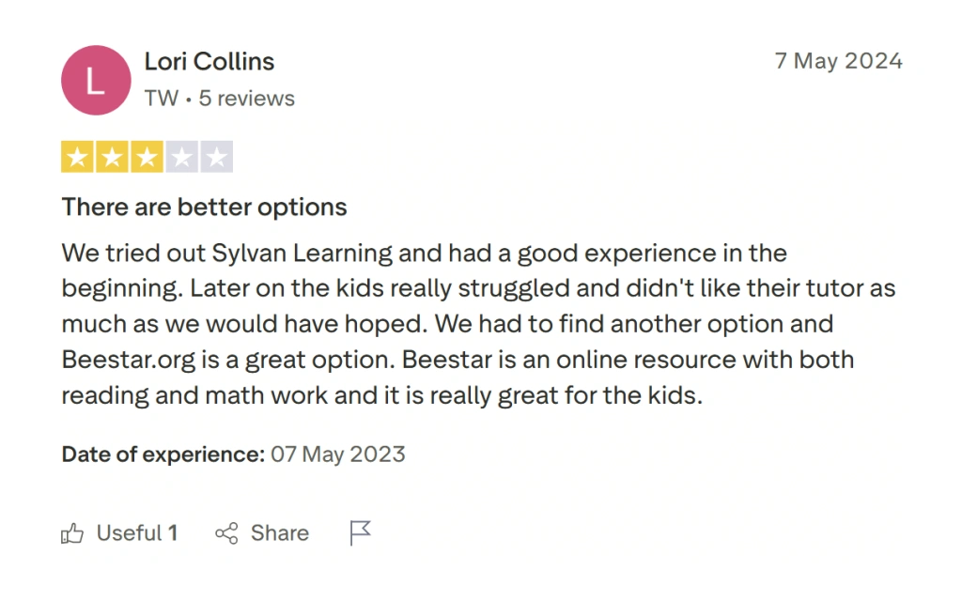
Task: Mark the review as Useful
Action: click(119, 532)
